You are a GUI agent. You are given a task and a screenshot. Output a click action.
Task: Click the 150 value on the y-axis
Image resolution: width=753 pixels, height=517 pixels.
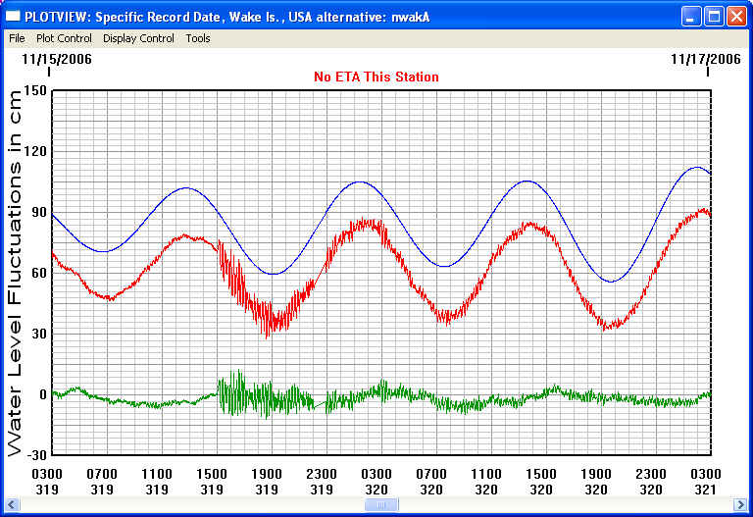point(35,91)
